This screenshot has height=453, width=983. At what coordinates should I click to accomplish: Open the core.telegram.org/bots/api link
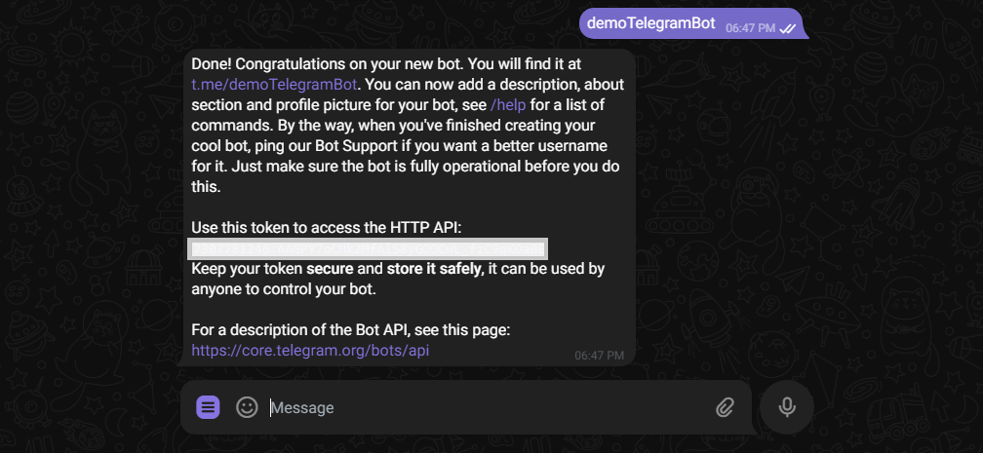[310, 350]
